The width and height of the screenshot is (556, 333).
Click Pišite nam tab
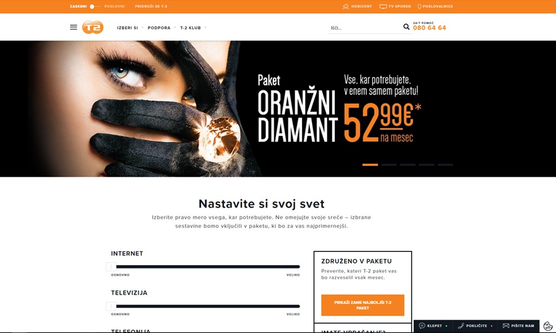pyautogui.click(x=518, y=326)
